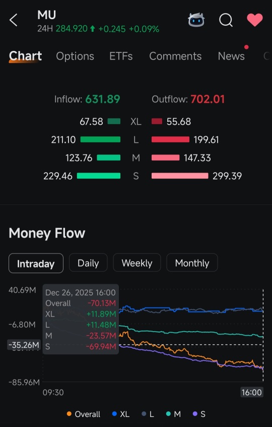Viewport: 272px width, 427px height.
Task: Toggle the L gray legend dot
Action: point(144,414)
